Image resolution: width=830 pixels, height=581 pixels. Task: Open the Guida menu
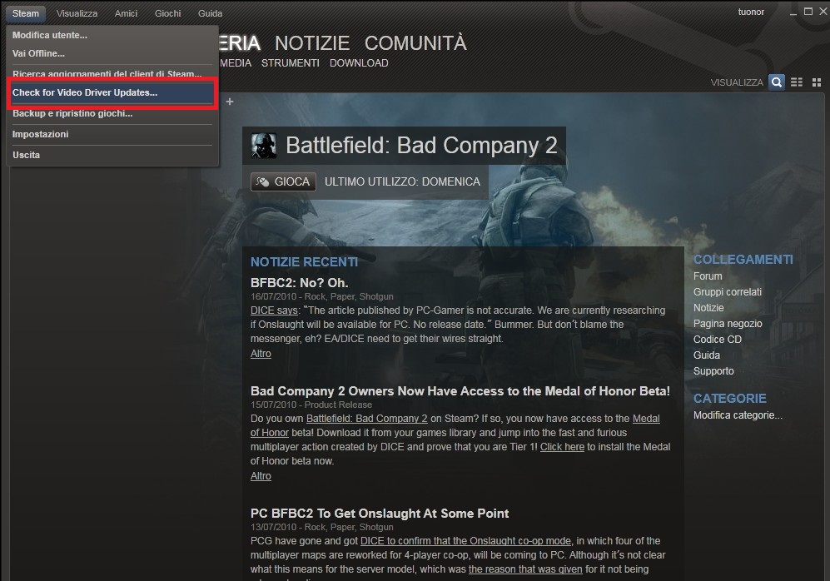pos(210,13)
